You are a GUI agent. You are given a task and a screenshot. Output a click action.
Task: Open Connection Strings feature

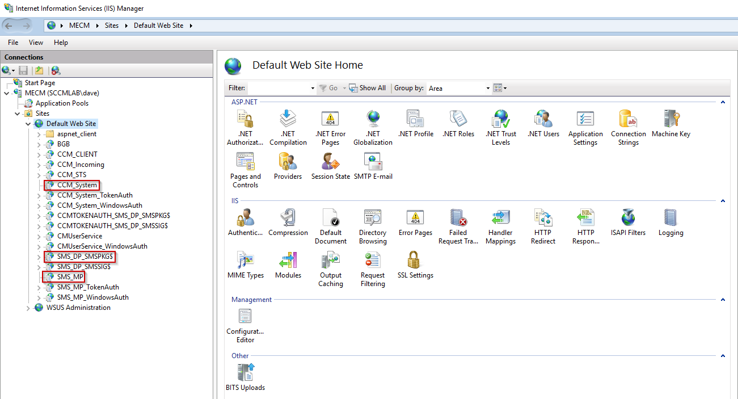(628, 128)
